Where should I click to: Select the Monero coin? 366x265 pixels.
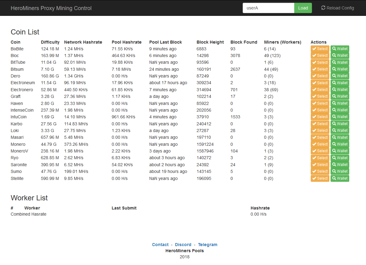(x=320, y=144)
